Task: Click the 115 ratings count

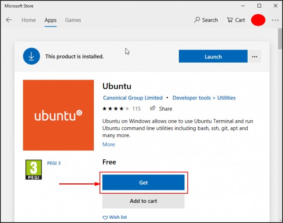Action: (x=136, y=108)
